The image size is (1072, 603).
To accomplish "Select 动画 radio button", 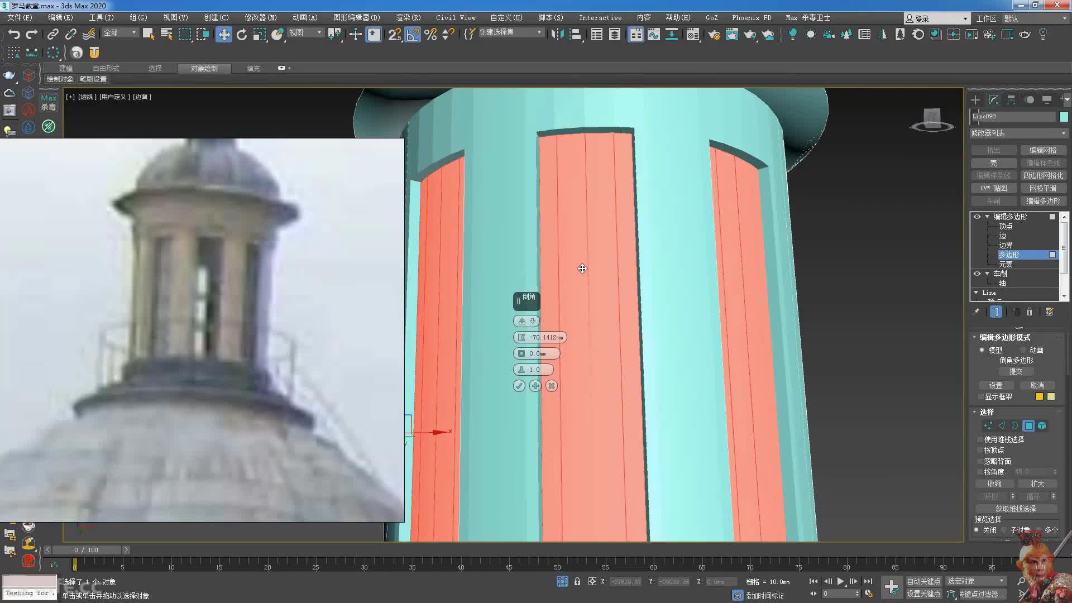I will [1023, 350].
